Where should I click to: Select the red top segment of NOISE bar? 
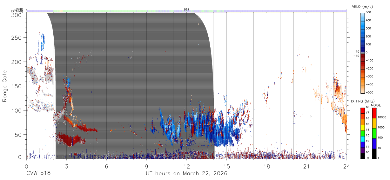pos(374,113)
